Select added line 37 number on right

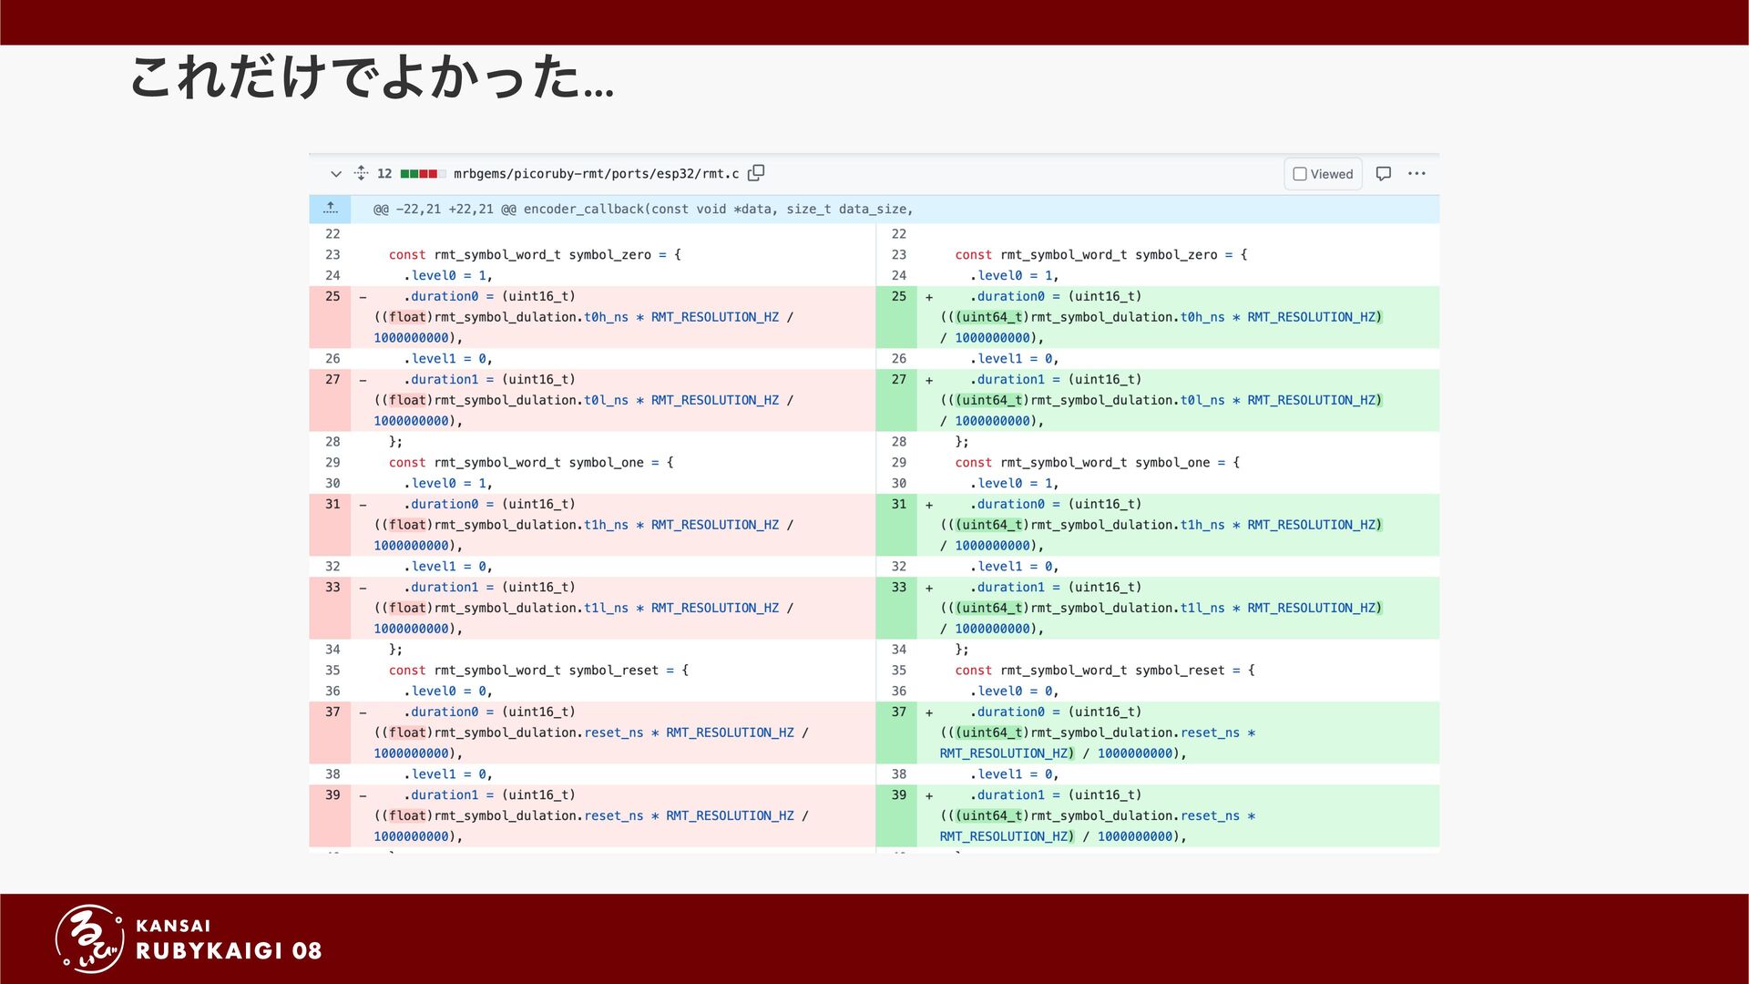point(899,712)
